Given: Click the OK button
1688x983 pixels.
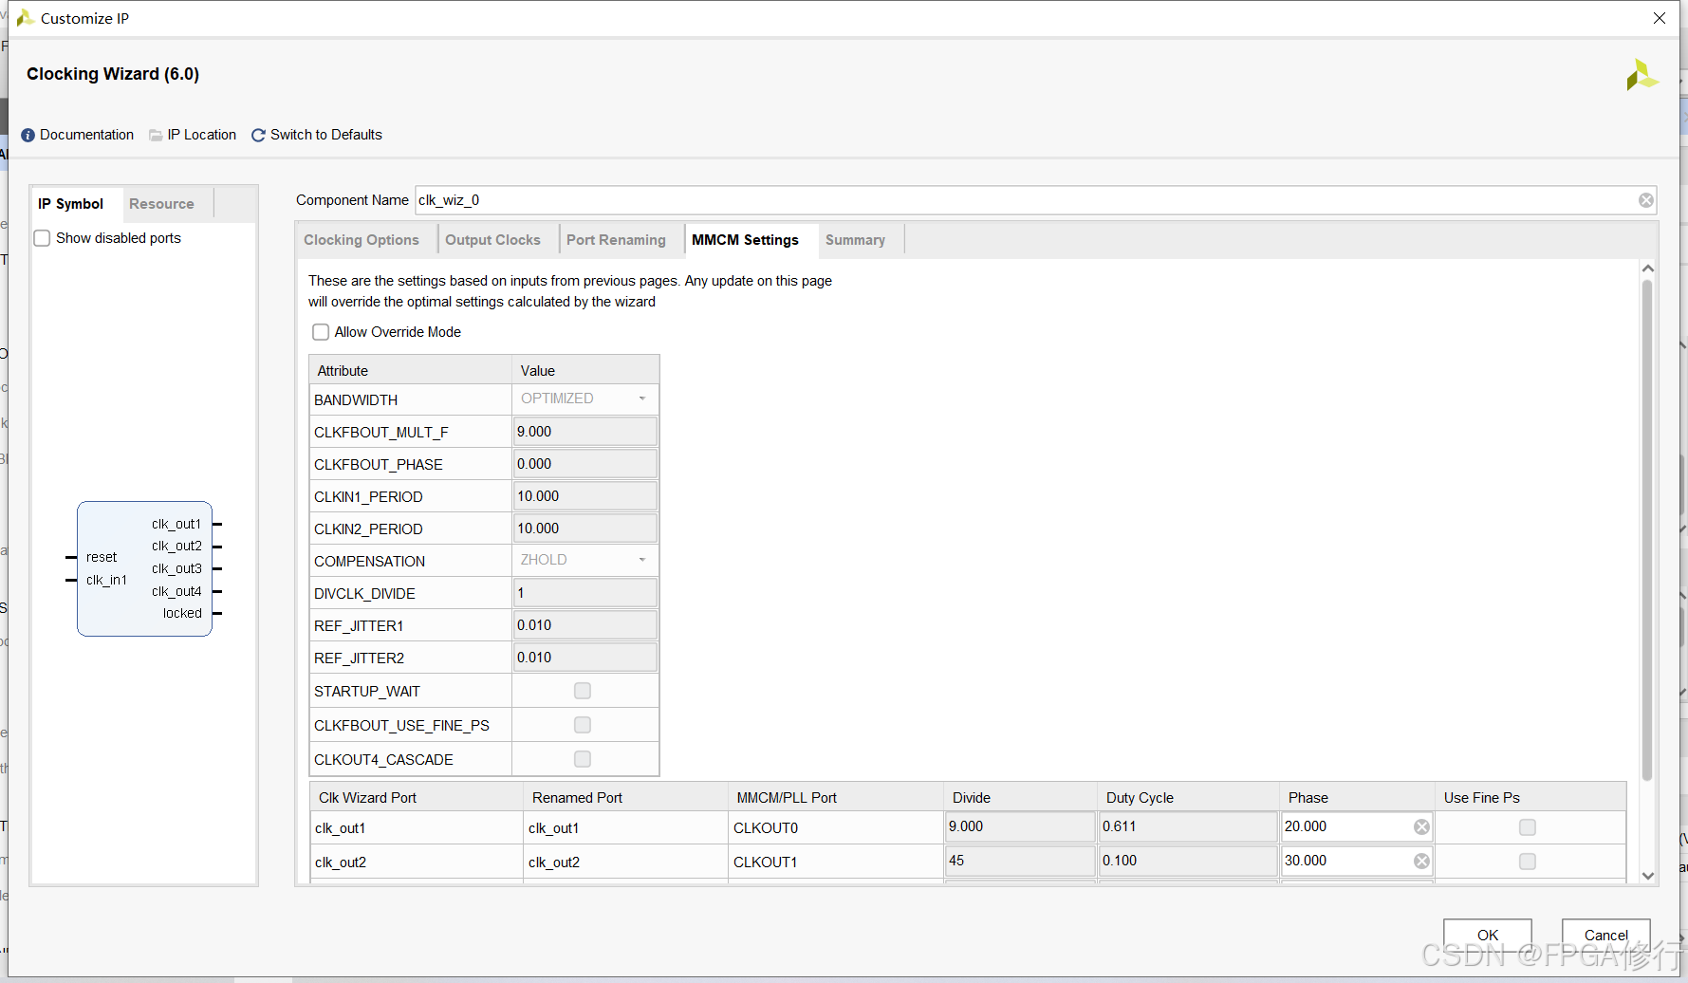Looking at the screenshot, I should click(x=1487, y=935).
